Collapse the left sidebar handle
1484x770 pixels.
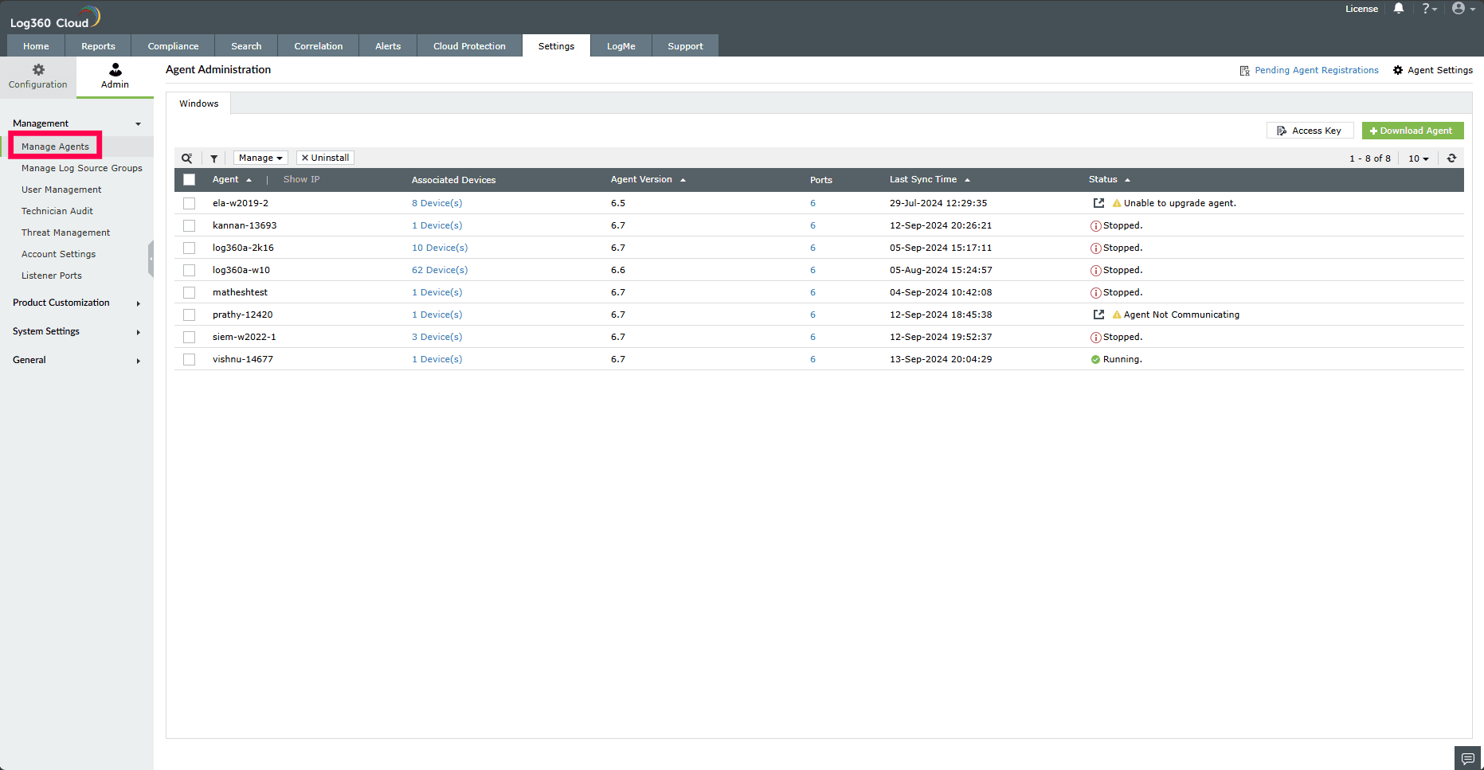click(x=151, y=260)
